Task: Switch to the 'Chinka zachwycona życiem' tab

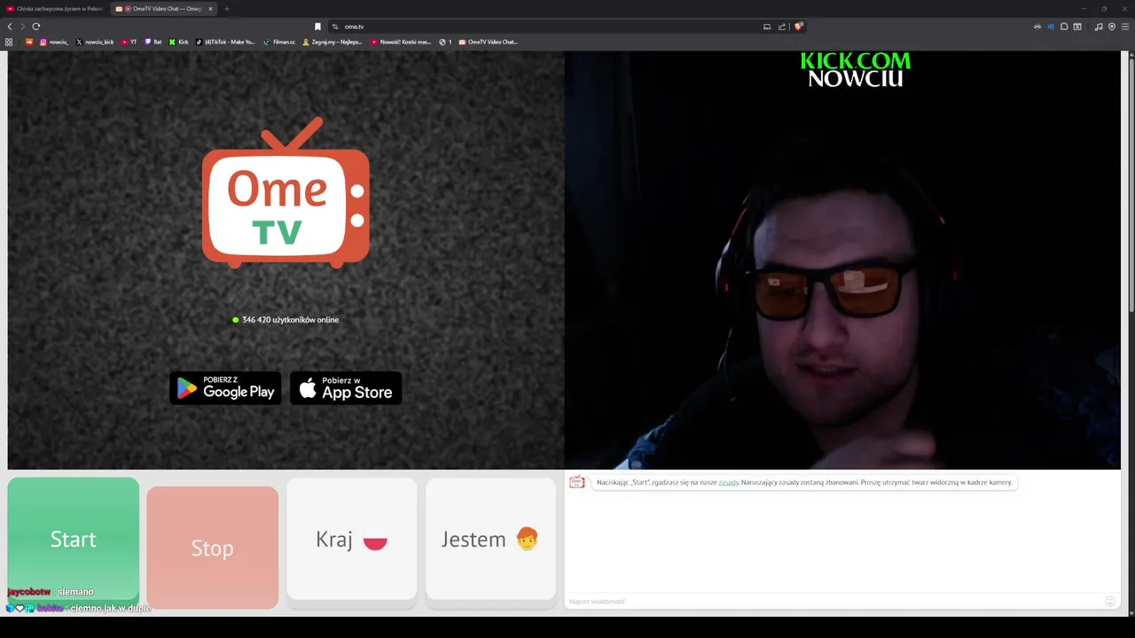Action: [x=54, y=9]
